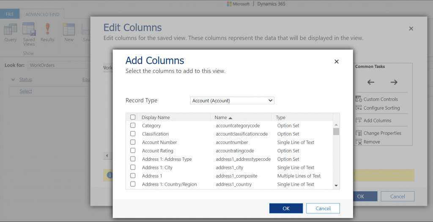Click the Multiple Lines of Text type cell

[x=299, y=176]
